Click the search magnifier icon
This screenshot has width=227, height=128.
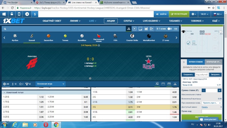[5, 29]
